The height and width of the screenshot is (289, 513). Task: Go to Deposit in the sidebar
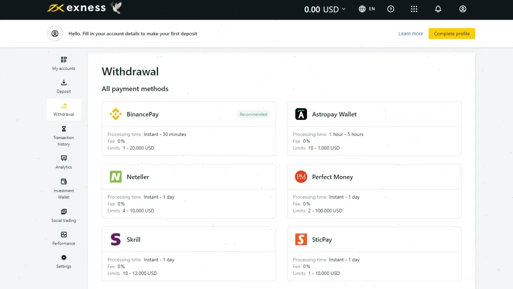pyautogui.click(x=64, y=86)
